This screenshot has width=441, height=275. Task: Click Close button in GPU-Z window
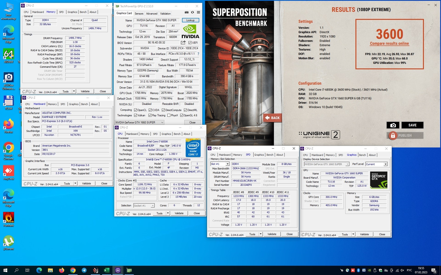tap(192, 122)
